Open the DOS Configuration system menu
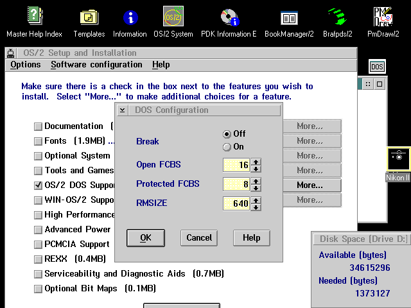This screenshot has width=411, height=308. [x=123, y=110]
